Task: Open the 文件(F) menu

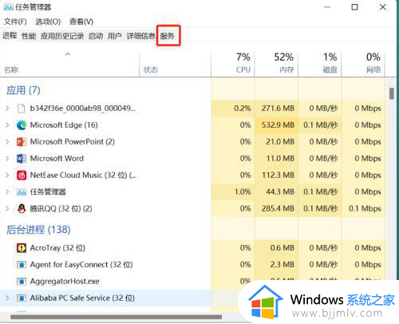Action: pyautogui.click(x=15, y=22)
